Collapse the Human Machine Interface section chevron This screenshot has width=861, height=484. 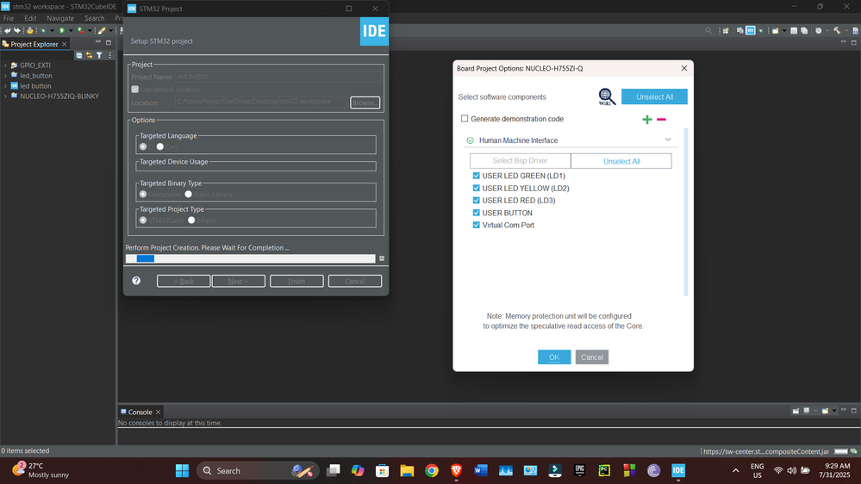668,140
